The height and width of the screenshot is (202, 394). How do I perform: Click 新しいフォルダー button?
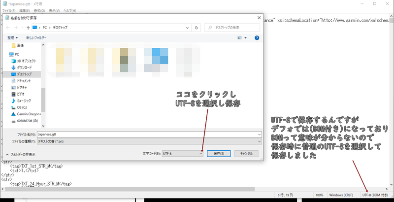tap(36, 37)
